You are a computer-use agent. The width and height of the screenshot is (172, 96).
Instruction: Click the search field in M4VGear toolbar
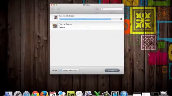(x=112, y=9)
